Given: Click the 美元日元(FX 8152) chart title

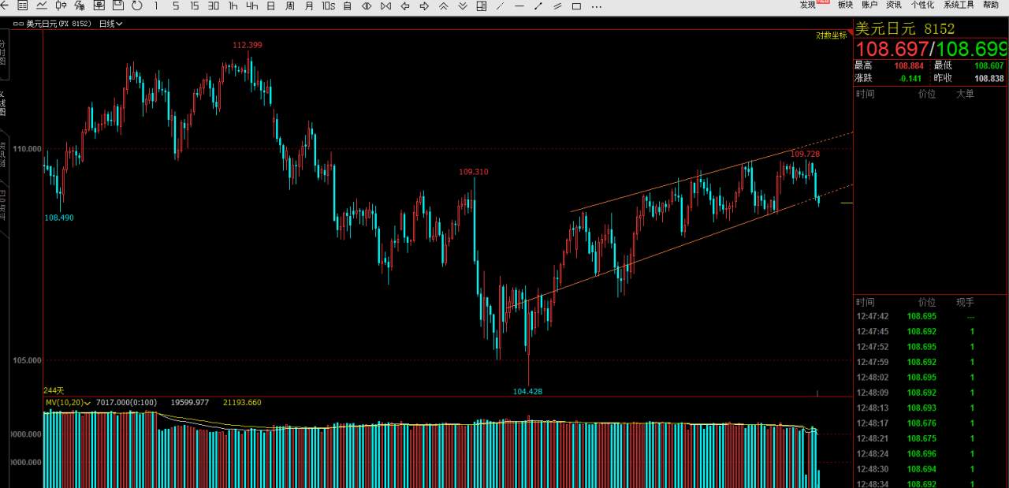Looking at the screenshot, I should [x=58, y=24].
